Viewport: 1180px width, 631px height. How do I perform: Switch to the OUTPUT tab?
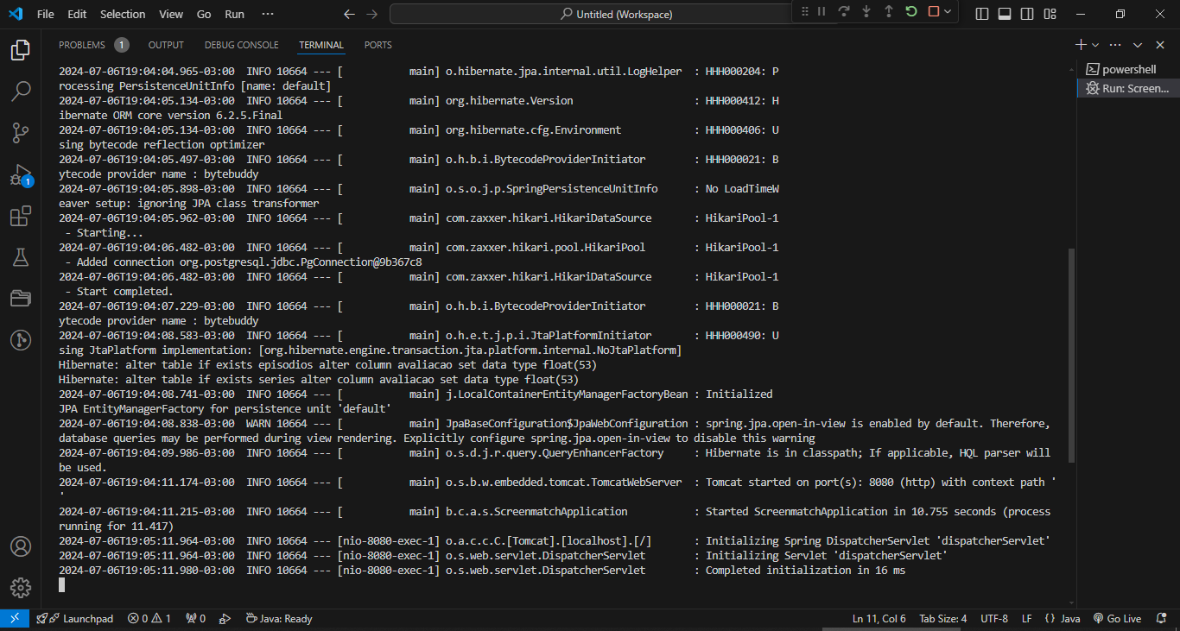[166, 45]
